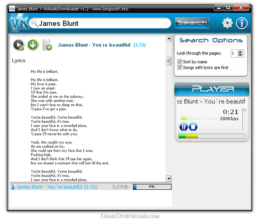Click the player seek progress bar
The image size is (260, 219).
click(212, 136)
